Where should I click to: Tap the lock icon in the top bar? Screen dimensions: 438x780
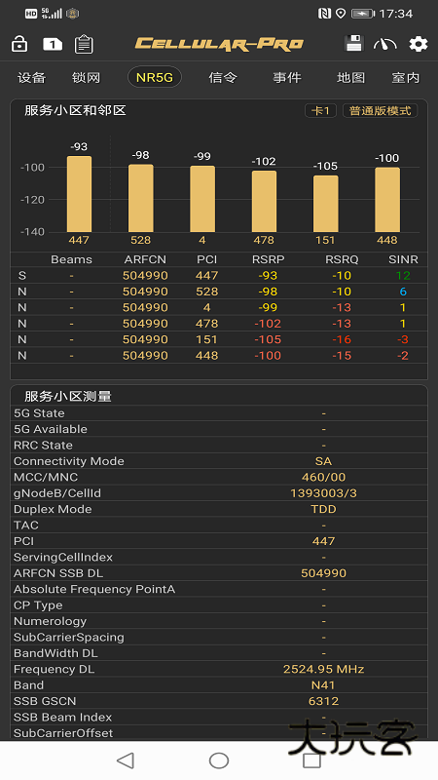click(x=19, y=44)
